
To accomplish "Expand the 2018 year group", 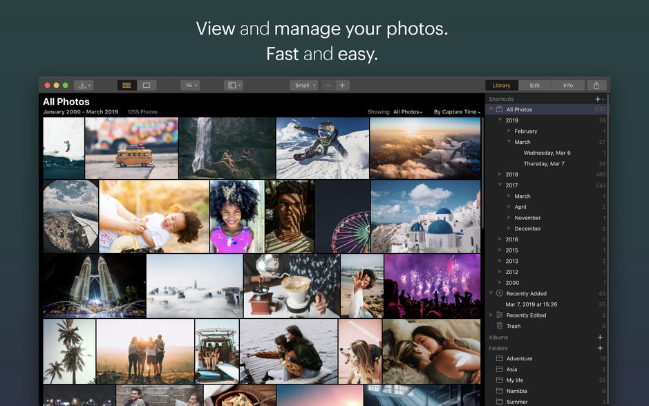I will pos(500,174).
